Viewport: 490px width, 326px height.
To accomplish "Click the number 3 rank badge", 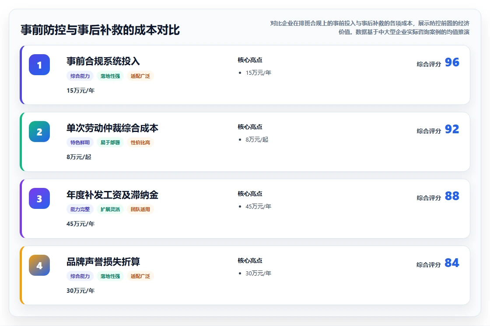I will [39, 198].
